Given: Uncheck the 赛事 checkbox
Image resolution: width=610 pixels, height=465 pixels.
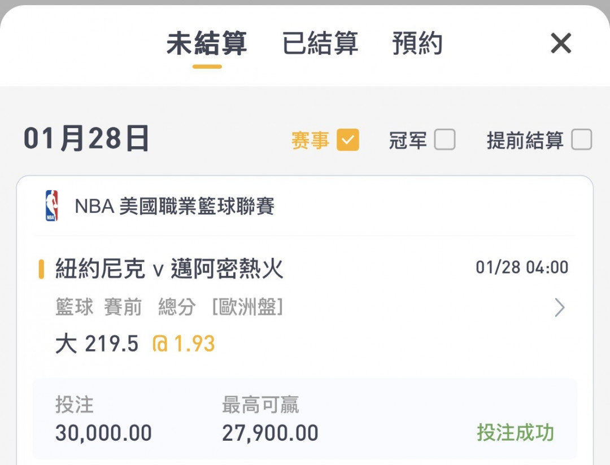Looking at the screenshot, I should (x=348, y=139).
